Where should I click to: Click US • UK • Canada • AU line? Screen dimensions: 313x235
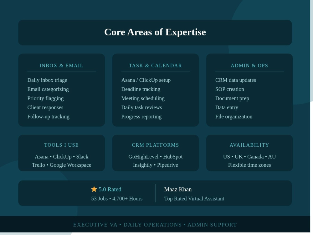(x=249, y=157)
